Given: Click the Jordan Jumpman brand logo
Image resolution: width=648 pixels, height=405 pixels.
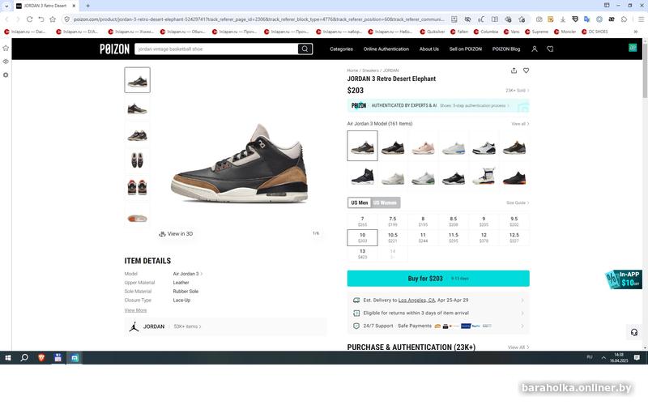Looking at the screenshot, I should [x=134, y=326].
